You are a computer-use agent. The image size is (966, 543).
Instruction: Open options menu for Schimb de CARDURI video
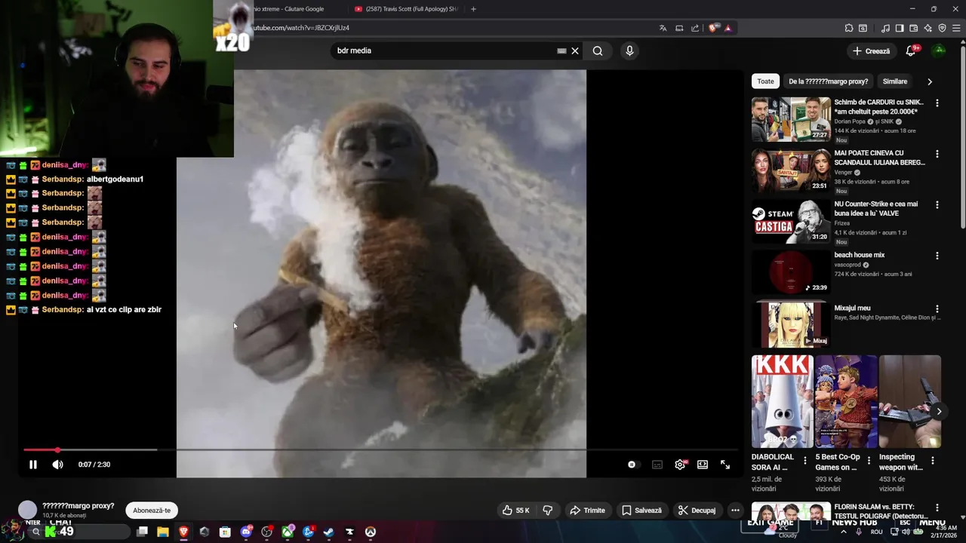coord(937,103)
